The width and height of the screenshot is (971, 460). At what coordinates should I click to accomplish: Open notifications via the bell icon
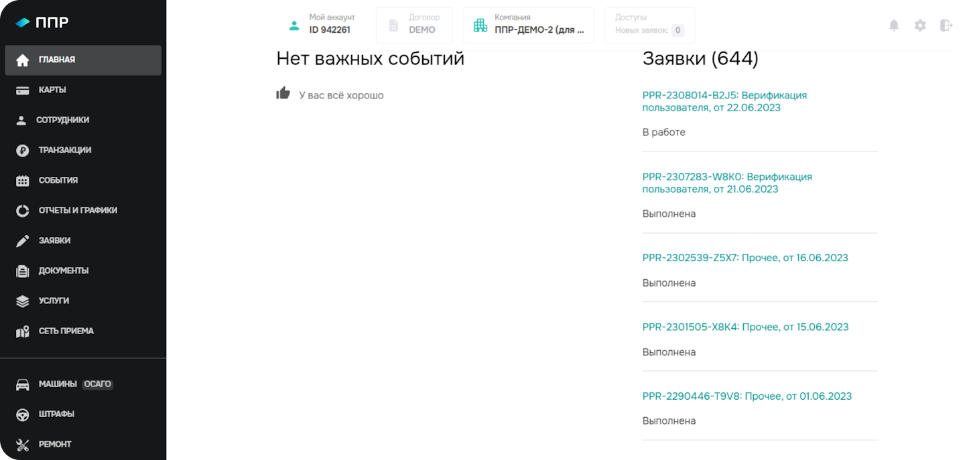894,25
